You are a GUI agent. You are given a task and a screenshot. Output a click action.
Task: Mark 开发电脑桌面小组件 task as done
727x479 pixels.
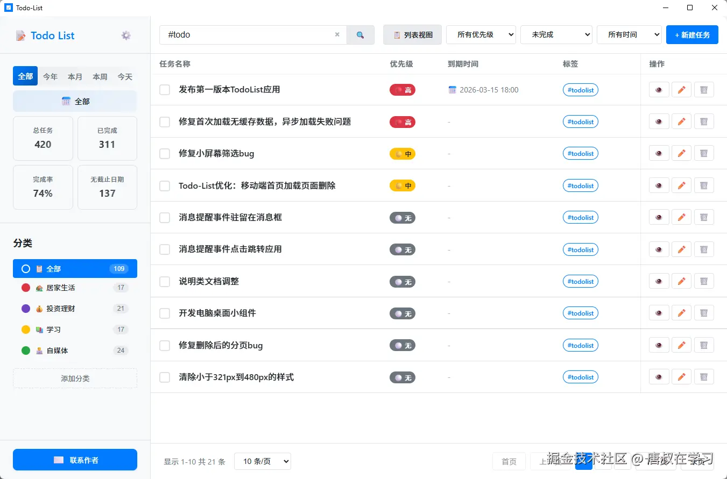[164, 312]
